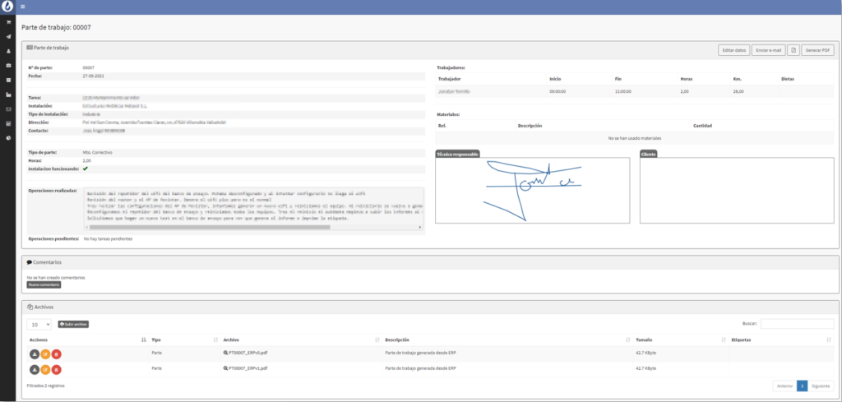Edit the PT00007_ERPv1.pdf file entry
Image resolution: width=842 pixels, height=402 pixels.
[45, 369]
